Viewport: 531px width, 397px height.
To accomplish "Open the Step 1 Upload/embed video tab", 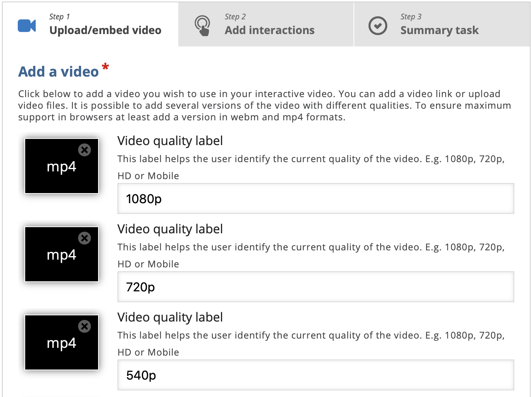I will click(90, 25).
